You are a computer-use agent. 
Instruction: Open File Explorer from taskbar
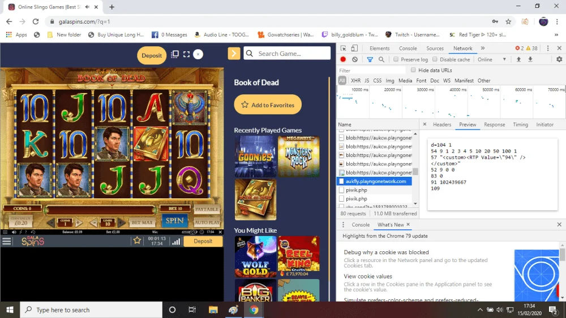pos(213,310)
